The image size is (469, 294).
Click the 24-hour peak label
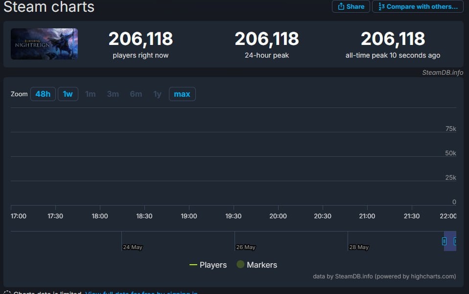tap(267, 55)
